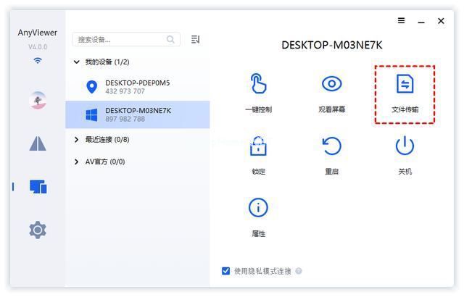
Task: Open the connect page sail icon in sidebar
Action: [38, 143]
